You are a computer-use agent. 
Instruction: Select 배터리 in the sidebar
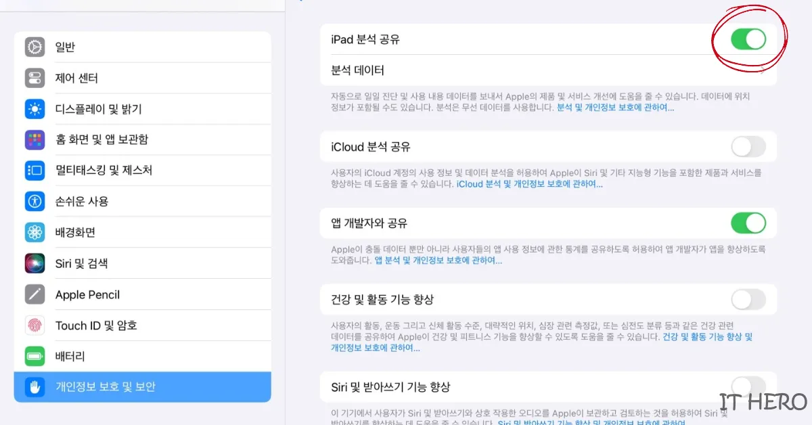coord(142,356)
